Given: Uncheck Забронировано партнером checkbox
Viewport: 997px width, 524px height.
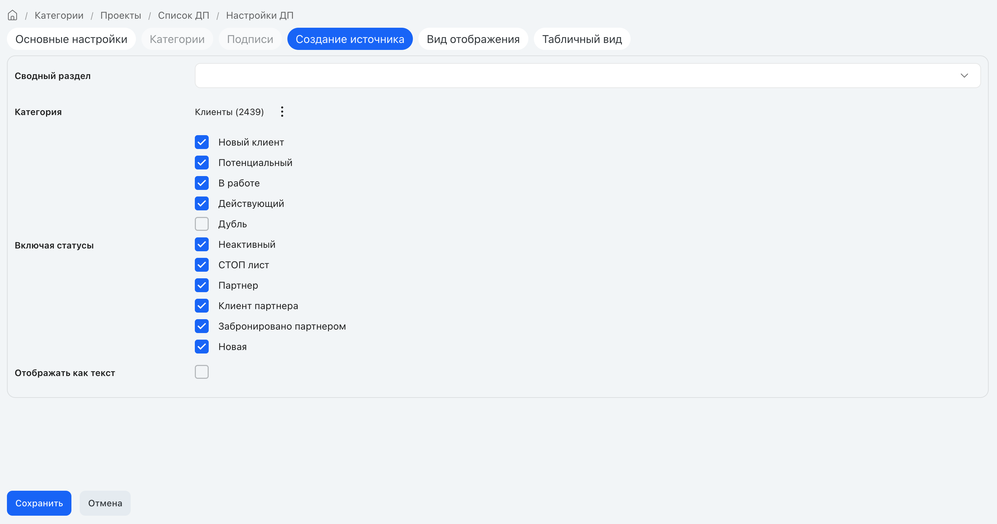Looking at the screenshot, I should (202, 326).
